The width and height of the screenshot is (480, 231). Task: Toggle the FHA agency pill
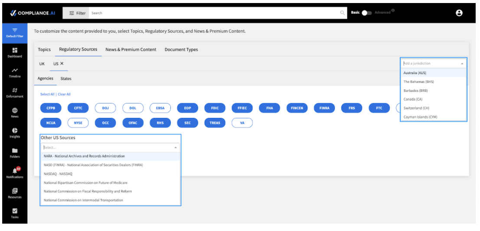click(x=270, y=108)
